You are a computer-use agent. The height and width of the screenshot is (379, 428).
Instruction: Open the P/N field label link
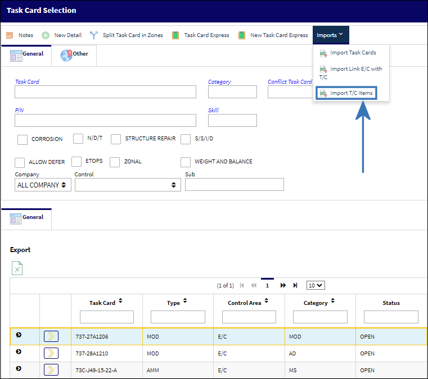tap(19, 111)
